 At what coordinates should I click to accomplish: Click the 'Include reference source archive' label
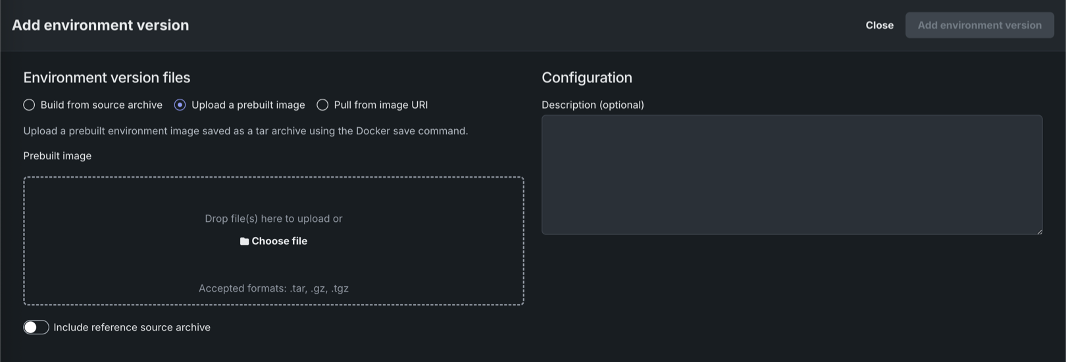click(x=132, y=327)
